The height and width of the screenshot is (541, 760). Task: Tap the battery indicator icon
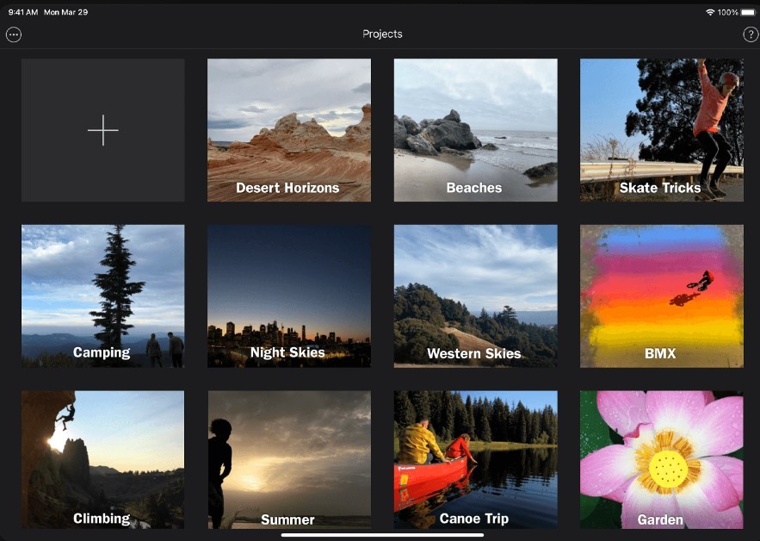point(747,12)
